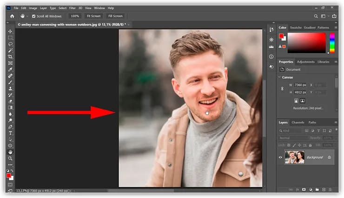Screen dimensions: 344x198
Task: Select the Crop tool
Action: pos(10,57)
